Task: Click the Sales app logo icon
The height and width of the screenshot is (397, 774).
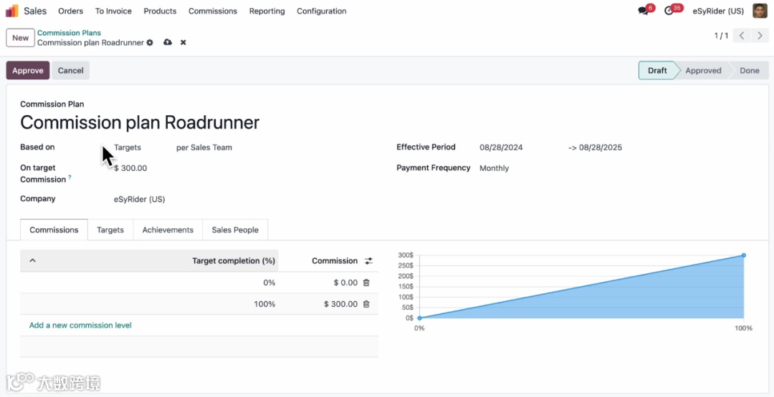Action: (x=12, y=11)
